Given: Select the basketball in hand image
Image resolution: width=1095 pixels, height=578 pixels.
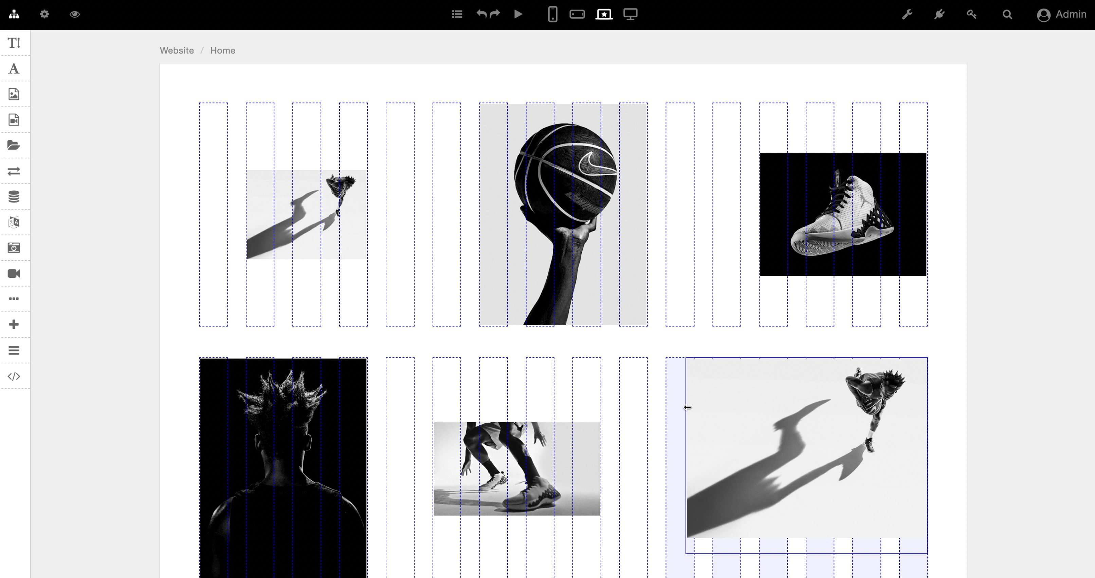Looking at the screenshot, I should click(563, 214).
